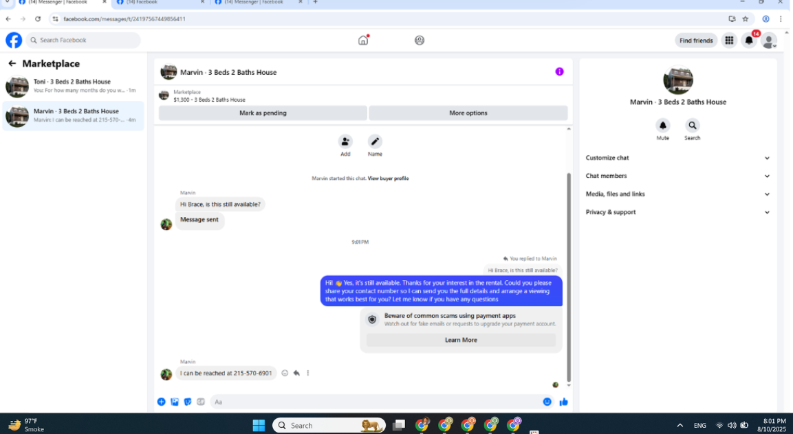
Task: Click the 'Message sent' bubble
Action: click(199, 220)
